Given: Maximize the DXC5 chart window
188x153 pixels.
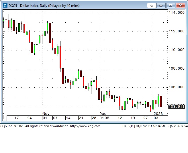Looking at the screenshot, I should point(171,5).
